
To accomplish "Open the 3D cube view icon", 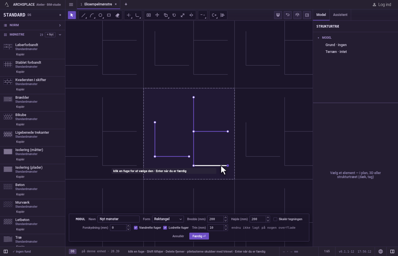I will click(x=297, y=15).
